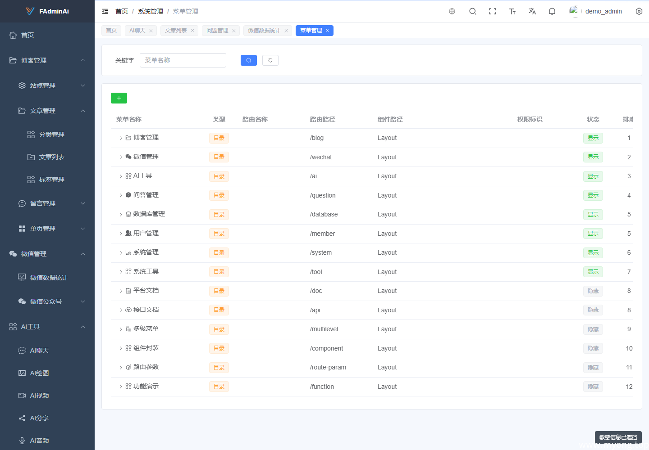
Task: Collapse the AI工具 sidebar group
Action: pyautogui.click(x=47, y=327)
